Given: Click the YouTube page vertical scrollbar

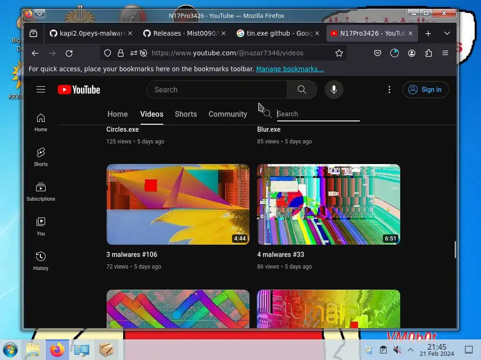Looking at the screenshot, I should pyautogui.click(x=455, y=249).
